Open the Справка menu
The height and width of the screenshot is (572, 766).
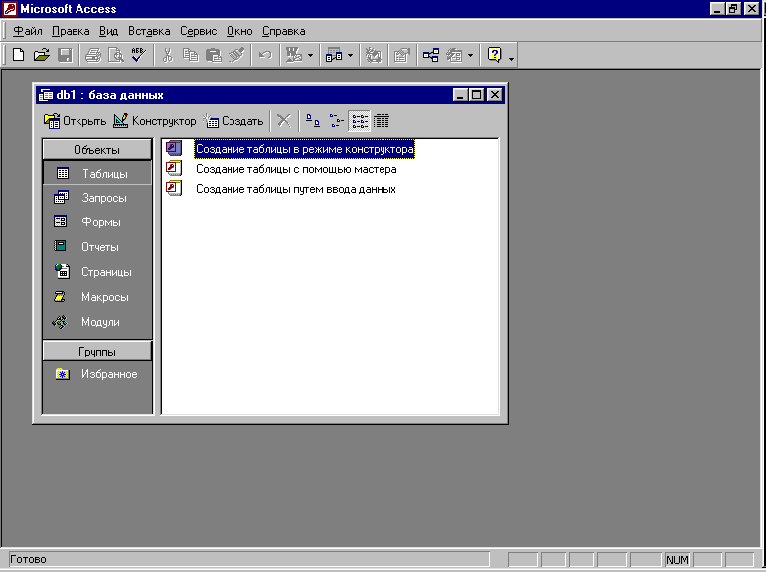pos(284,31)
